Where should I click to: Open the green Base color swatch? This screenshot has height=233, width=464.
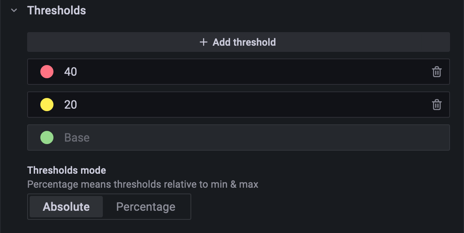(47, 137)
